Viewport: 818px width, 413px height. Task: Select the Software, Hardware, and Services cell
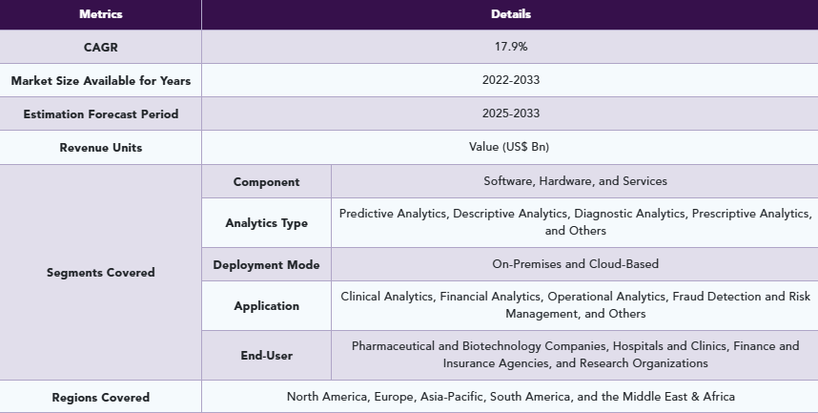click(575, 181)
